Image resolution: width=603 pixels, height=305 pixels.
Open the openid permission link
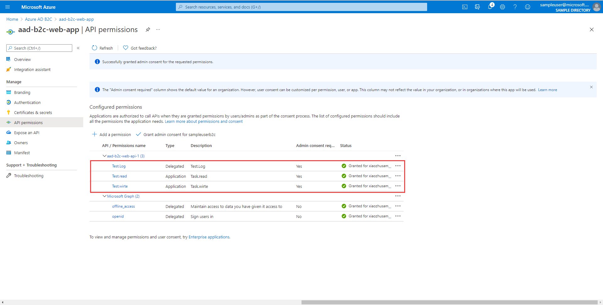[118, 216]
